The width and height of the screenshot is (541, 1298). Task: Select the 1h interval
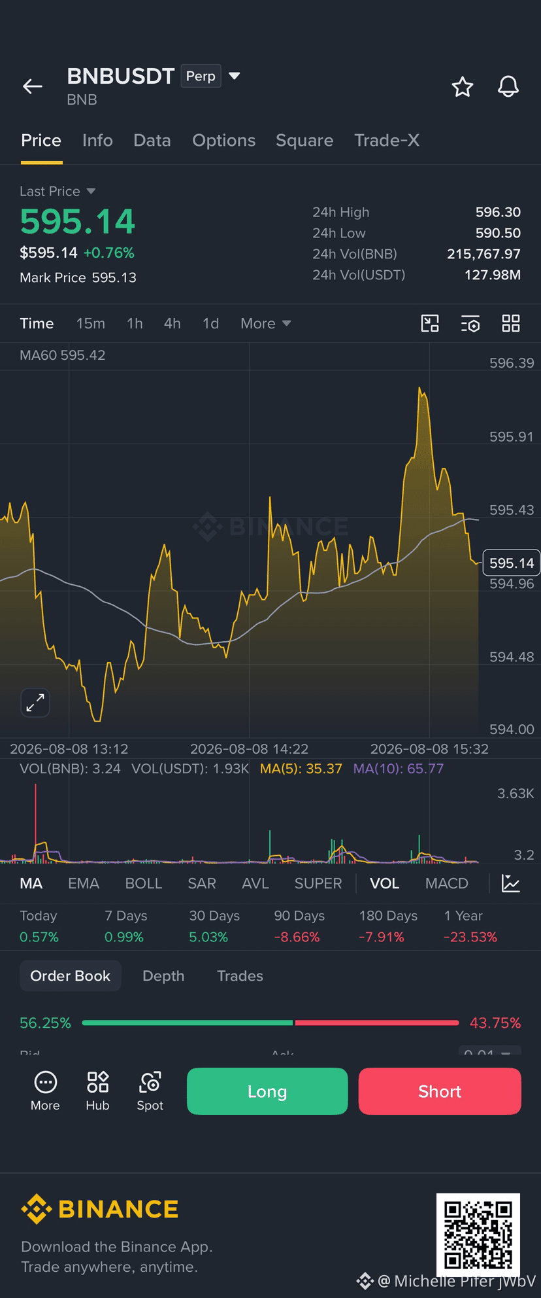(135, 323)
